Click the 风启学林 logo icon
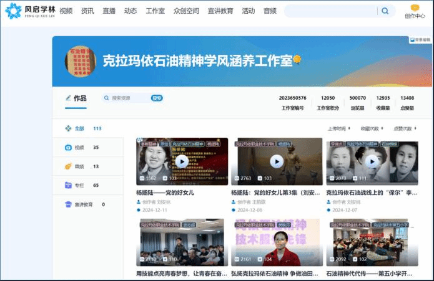Screen dimensions: 434x281 [x=12, y=11]
